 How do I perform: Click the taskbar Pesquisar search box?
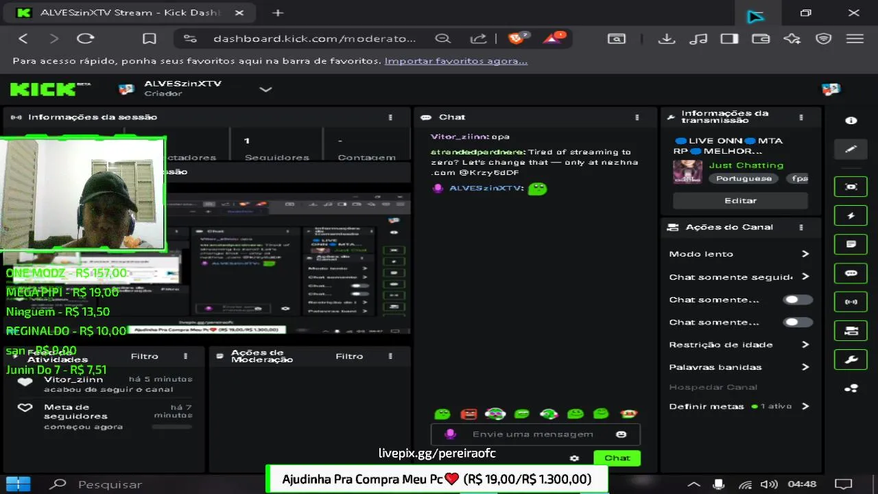pyautogui.click(x=110, y=484)
